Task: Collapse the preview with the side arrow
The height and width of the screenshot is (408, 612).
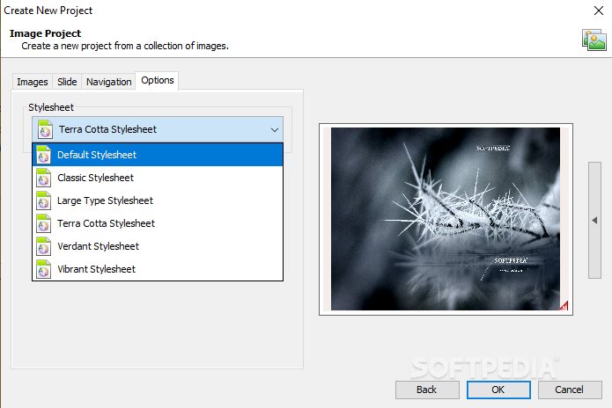Action: [594, 220]
